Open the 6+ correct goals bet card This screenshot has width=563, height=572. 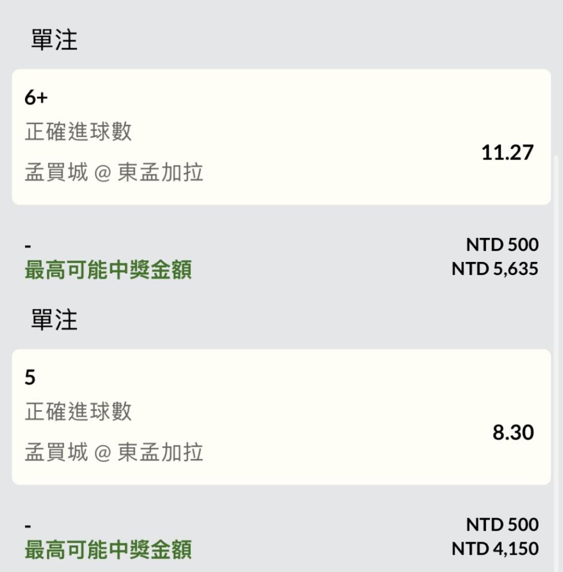281,137
